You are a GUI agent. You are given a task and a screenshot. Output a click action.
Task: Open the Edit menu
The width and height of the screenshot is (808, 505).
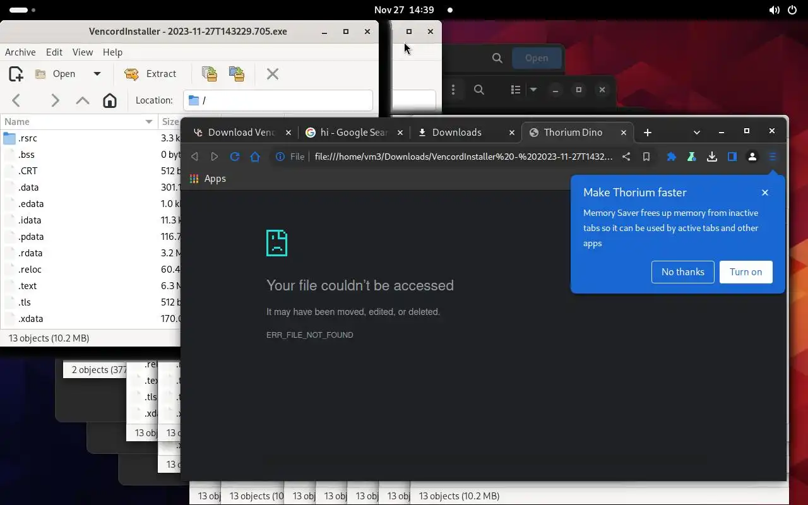pyautogui.click(x=54, y=52)
